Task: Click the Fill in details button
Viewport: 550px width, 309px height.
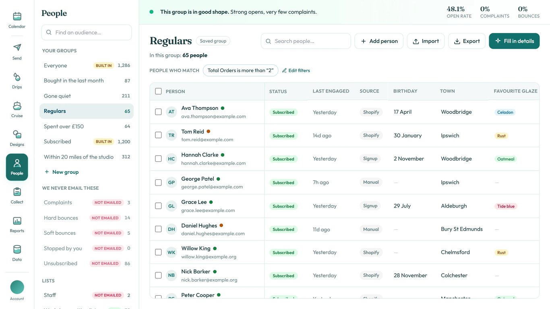Action: tap(514, 41)
